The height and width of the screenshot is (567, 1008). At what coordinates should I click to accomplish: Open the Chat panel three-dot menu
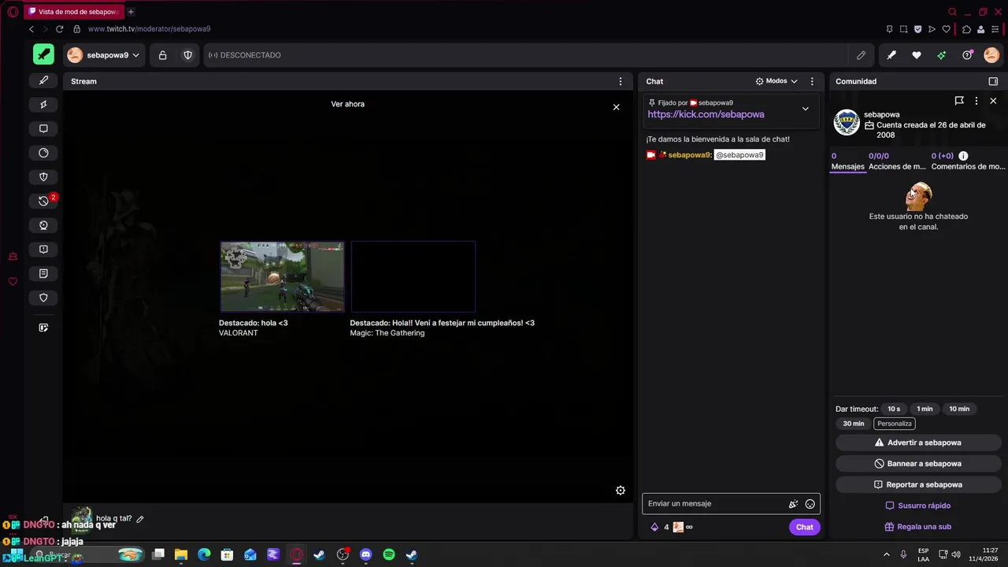(x=812, y=81)
